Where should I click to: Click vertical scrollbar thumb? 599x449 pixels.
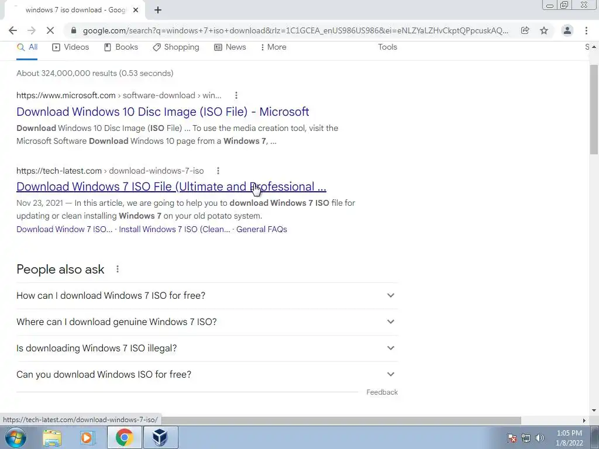tap(594, 109)
